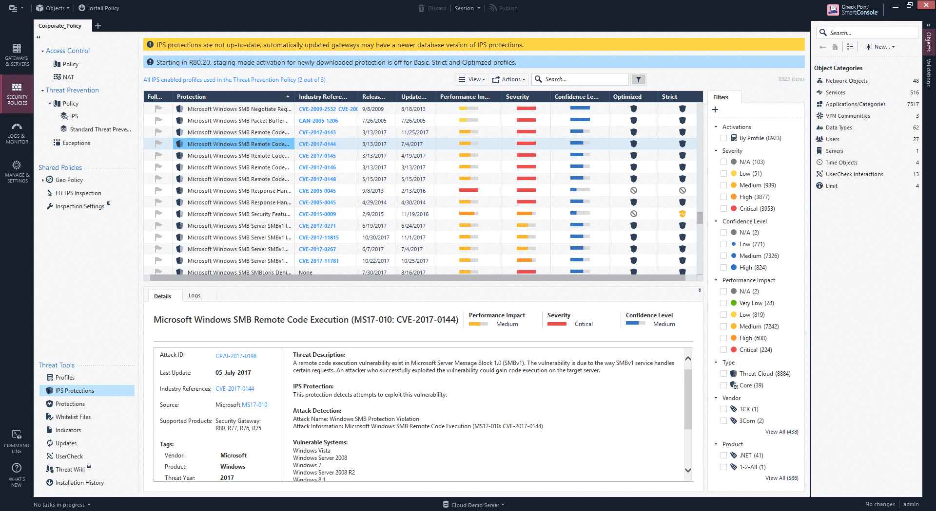Collapse the Access Control tree section
The width and height of the screenshot is (936, 511).
(42, 51)
